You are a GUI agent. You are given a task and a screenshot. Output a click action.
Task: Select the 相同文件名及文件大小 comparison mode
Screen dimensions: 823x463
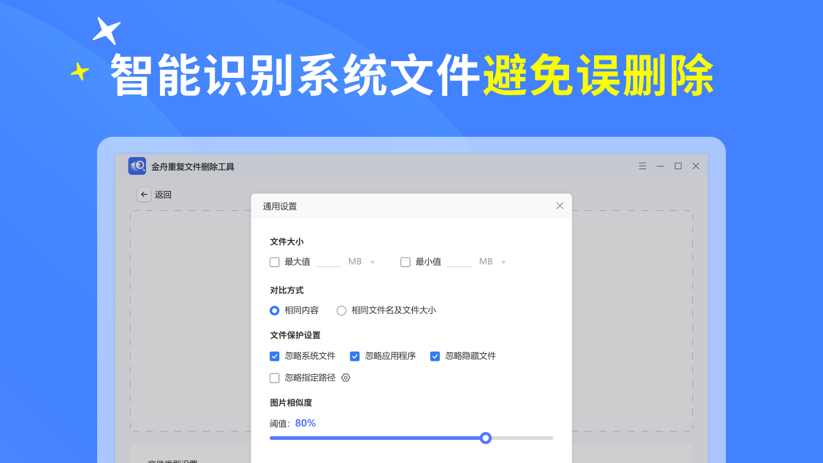click(341, 310)
